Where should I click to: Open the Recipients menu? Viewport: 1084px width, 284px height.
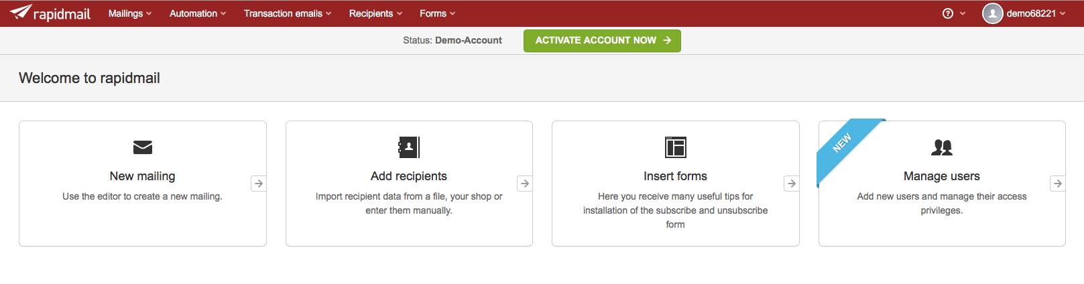[376, 13]
